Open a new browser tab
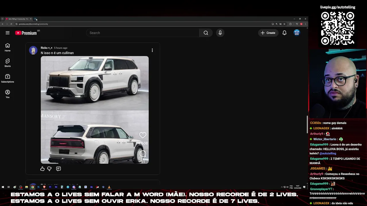367x206 pixels. click(x=35, y=19)
